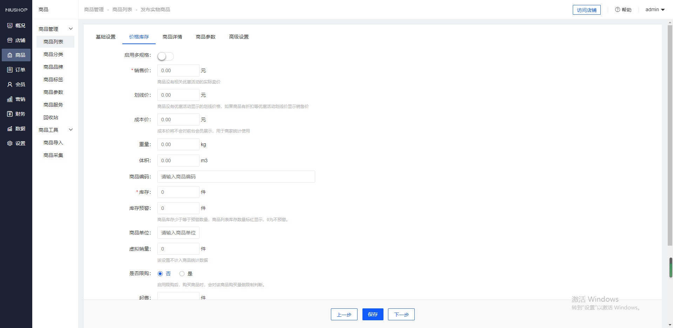Image resolution: width=673 pixels, height=328 pixels.
Task: Switch to 高级设置 tab
Action: [239, 37]
